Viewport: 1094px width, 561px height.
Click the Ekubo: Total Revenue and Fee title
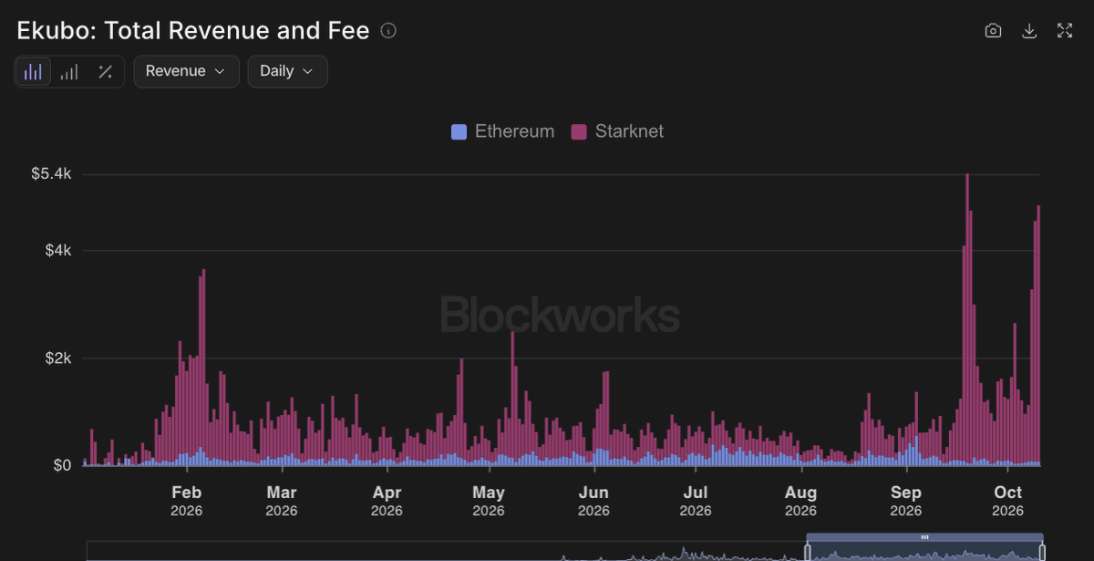(x=193, y=30)
